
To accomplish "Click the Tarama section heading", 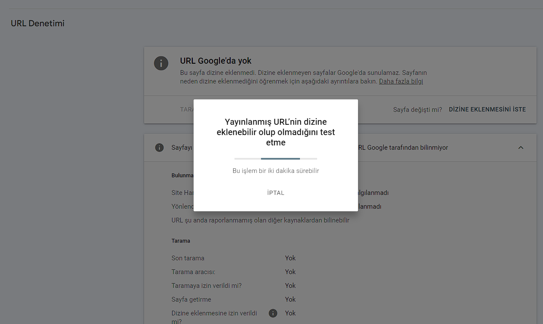I will pyautogui.click(x=181, y=241).
